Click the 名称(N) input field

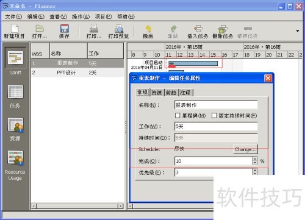coord(216,105)
